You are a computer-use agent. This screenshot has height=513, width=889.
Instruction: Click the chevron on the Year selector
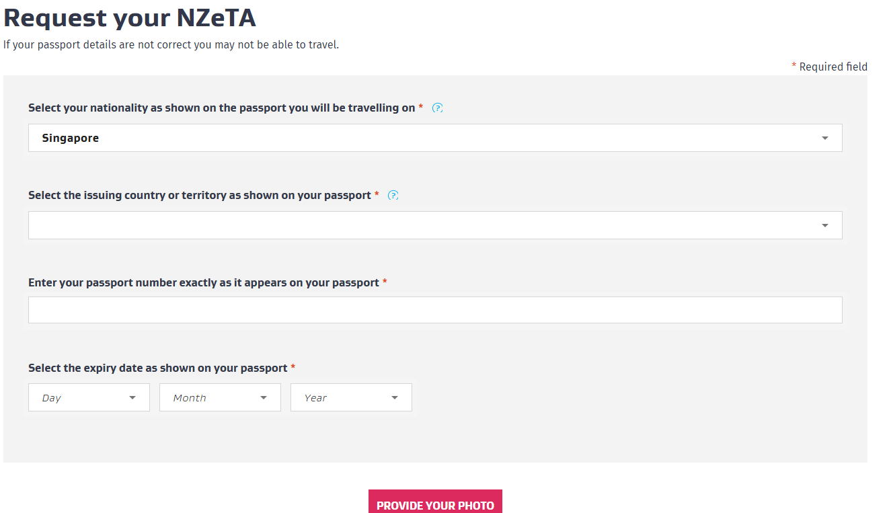395,397
